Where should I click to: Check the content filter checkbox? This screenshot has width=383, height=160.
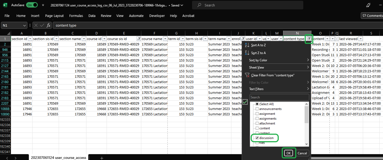pos(257,128)
